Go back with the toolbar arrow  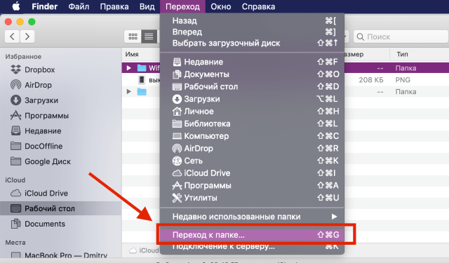[x=12, y=36]
